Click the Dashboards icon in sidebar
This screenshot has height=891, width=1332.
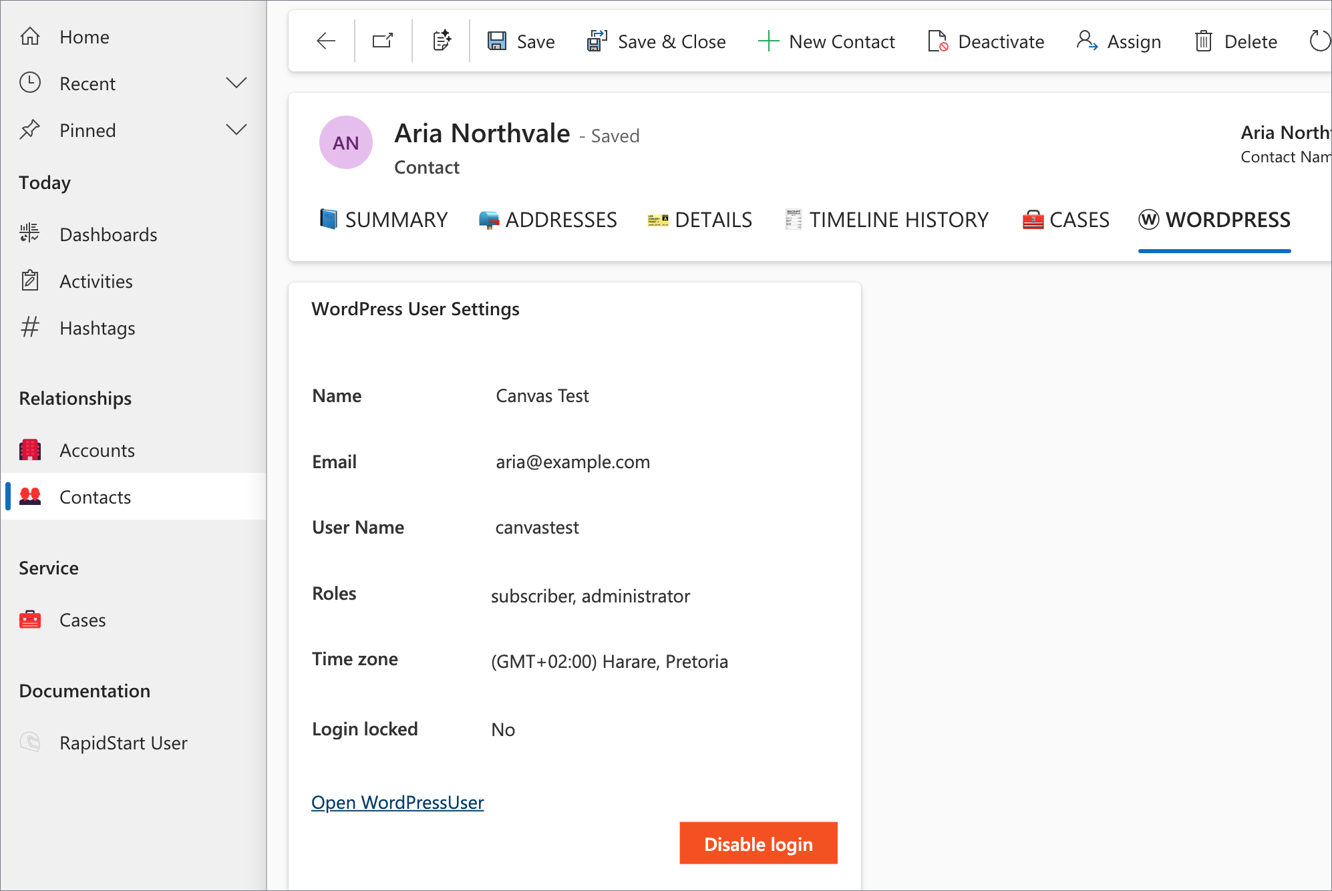pyautogui.click(x=30, y=234)
